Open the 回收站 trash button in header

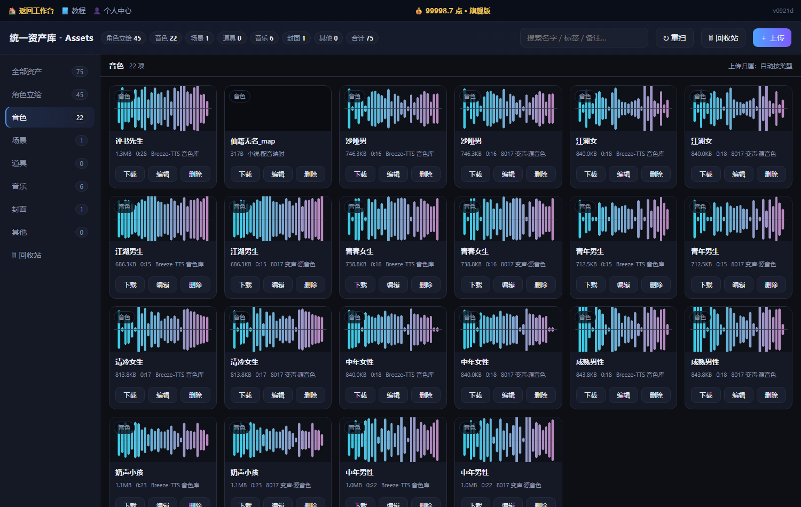(x=723, y=38)
